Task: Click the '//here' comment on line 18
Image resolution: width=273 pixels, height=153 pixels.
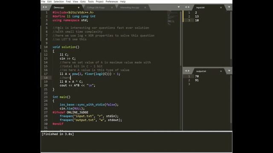Action: click(65, 78)
